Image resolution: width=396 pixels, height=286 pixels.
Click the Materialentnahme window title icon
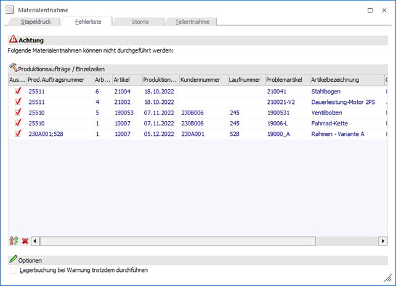(x=10, y=10)
